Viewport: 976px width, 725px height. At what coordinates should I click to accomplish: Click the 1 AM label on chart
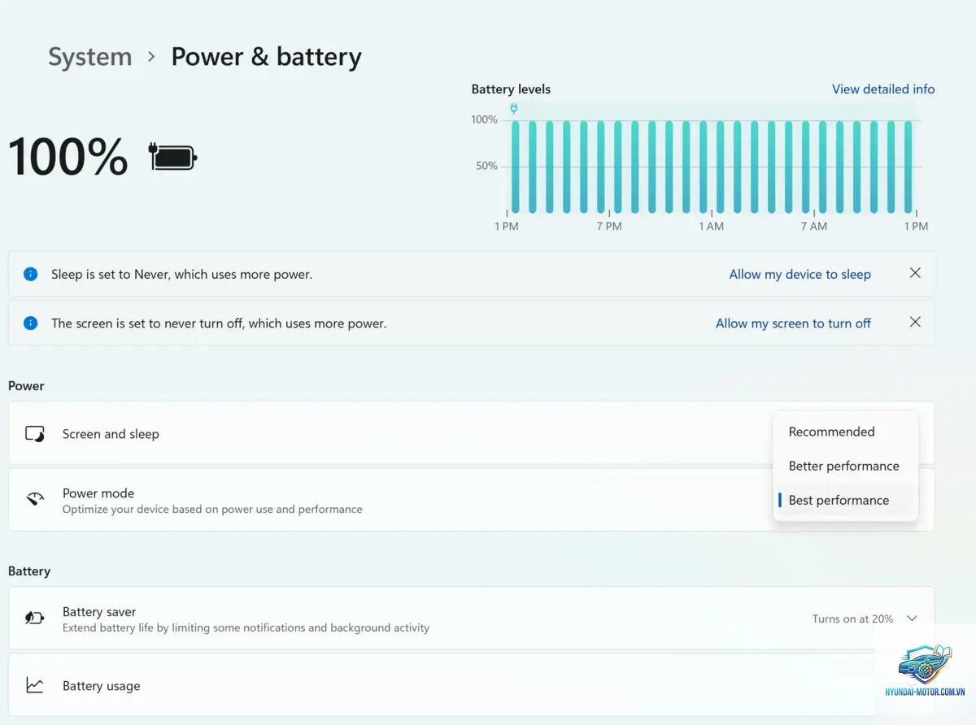point(711,226)
